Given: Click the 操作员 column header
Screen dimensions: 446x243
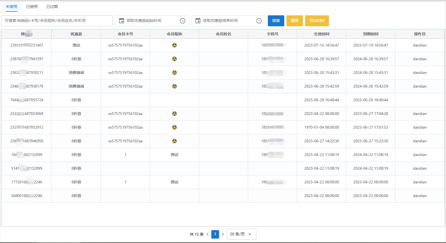Looking at the screenshot, I should point(420,34).
